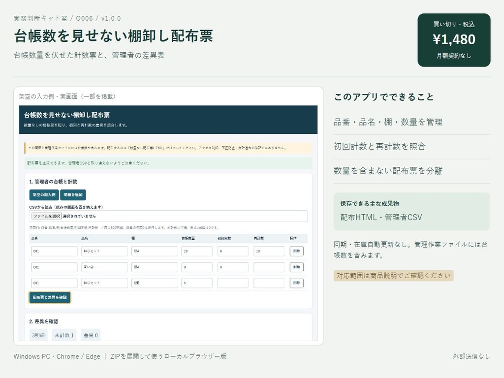Click the 対応範囲は商品説明でご確認ください badge

[x=393, y=276]
